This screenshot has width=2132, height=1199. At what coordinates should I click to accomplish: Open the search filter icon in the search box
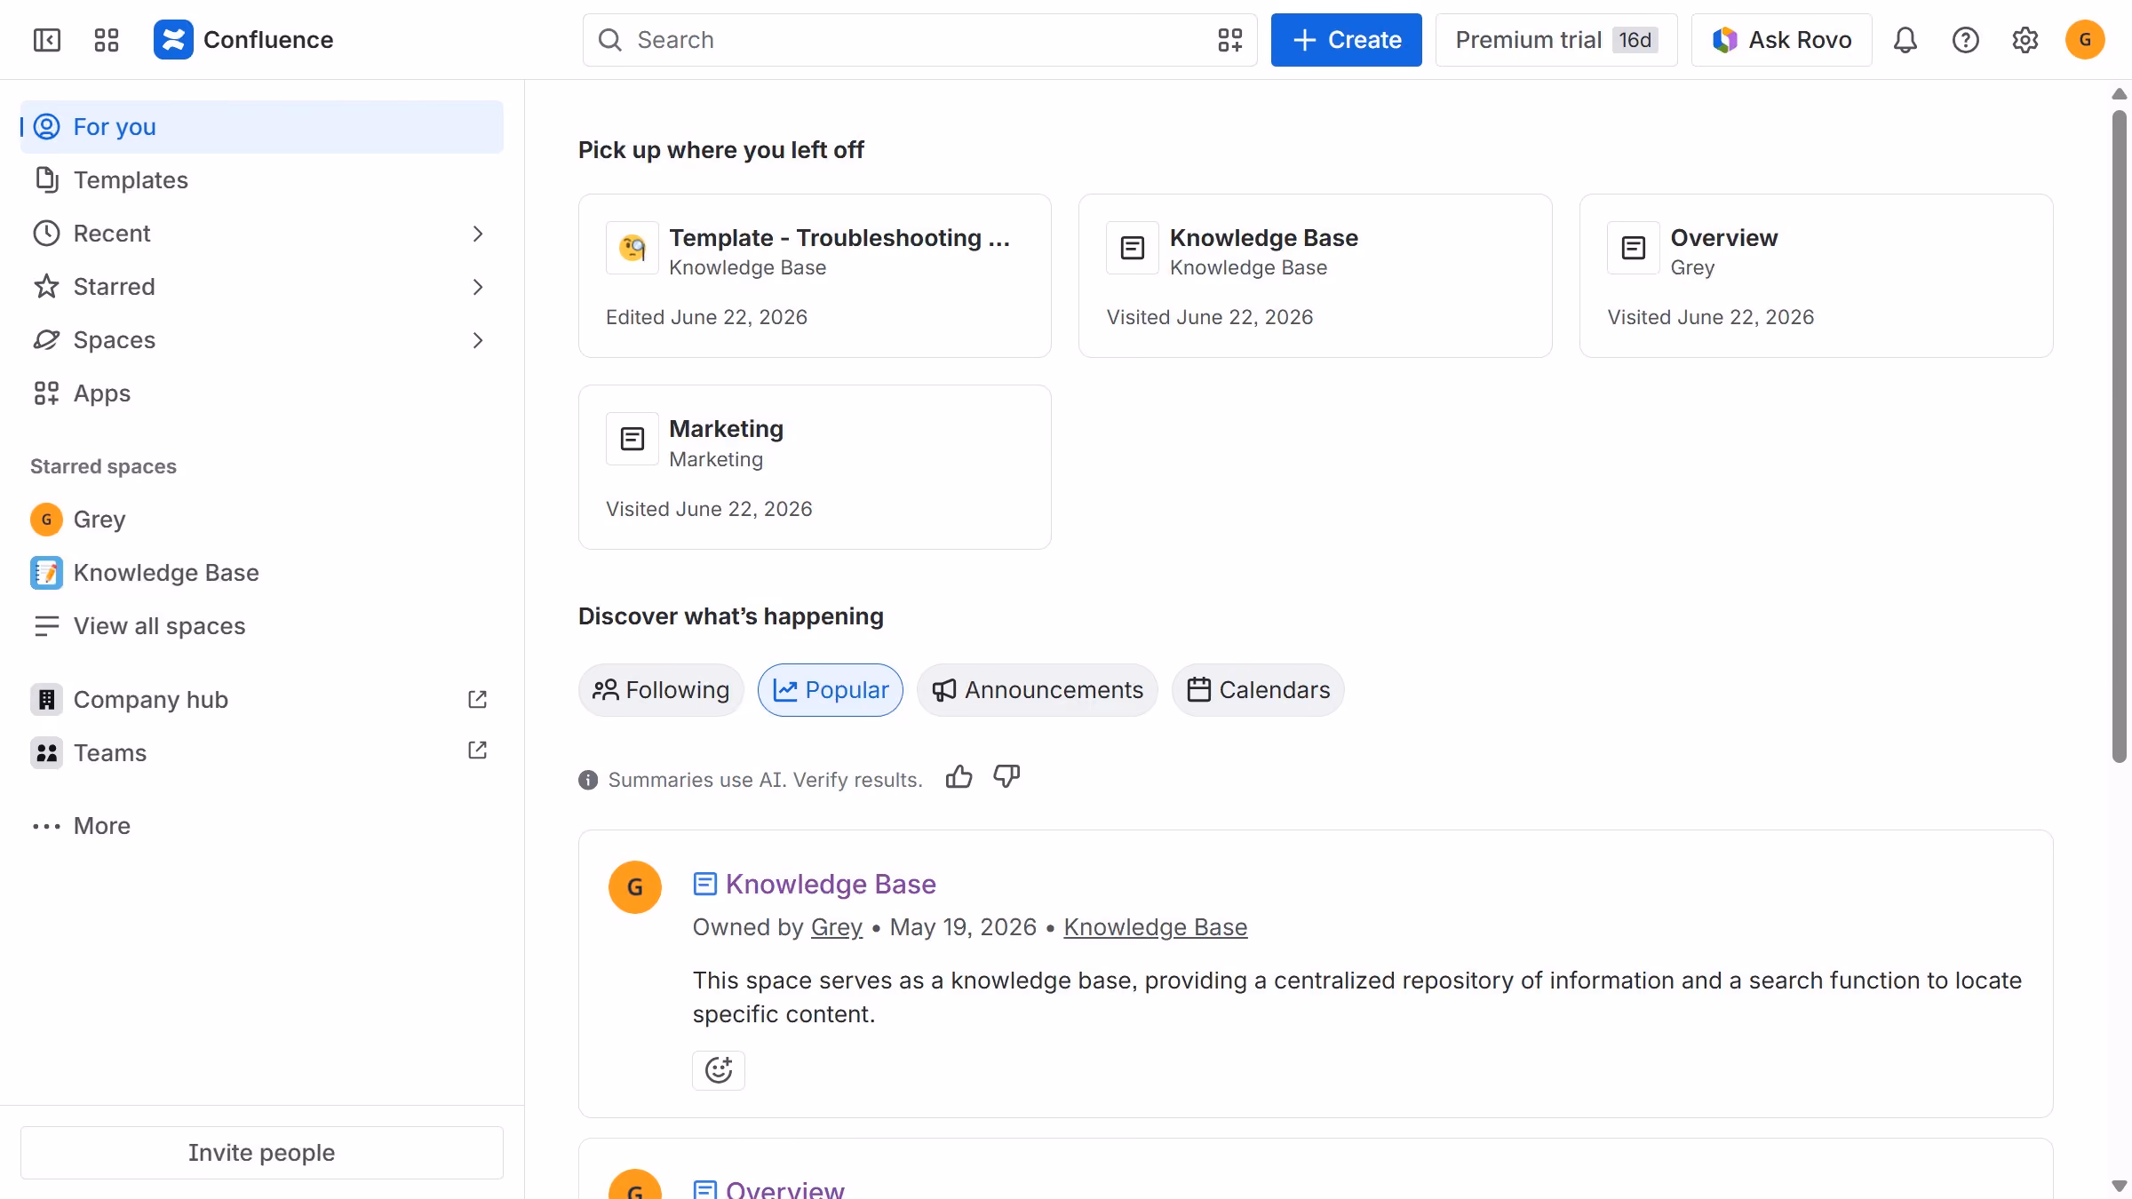tap(1229, 40)
